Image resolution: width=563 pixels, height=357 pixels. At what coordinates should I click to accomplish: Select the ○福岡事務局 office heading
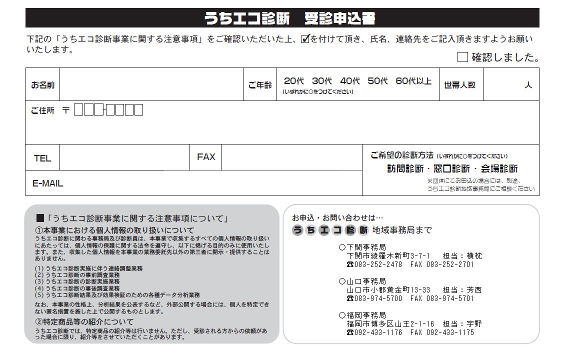coord(362,315)
